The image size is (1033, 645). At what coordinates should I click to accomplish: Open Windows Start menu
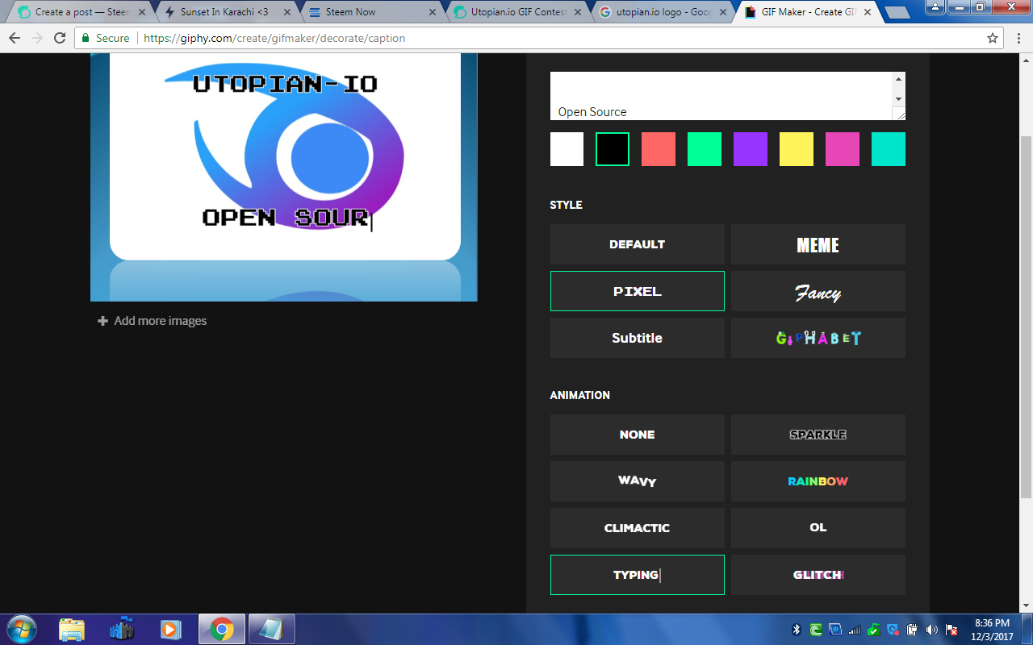click(21, 629)
